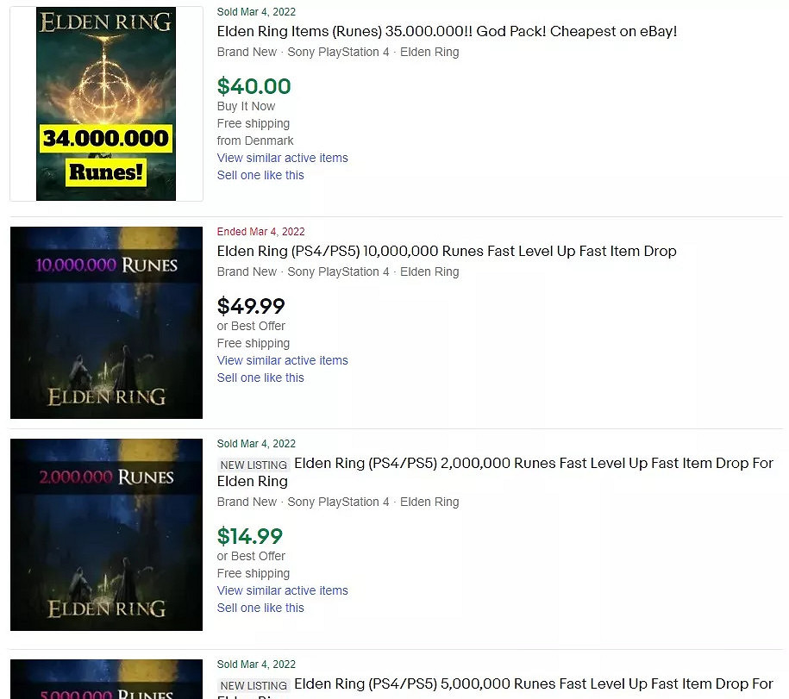Open the 2,000,000 Runes listing title
This screenshot has width=789, height=699.
pyautogui.click(x=495, y=472)
